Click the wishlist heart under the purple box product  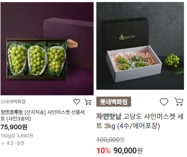pos(77,102)
